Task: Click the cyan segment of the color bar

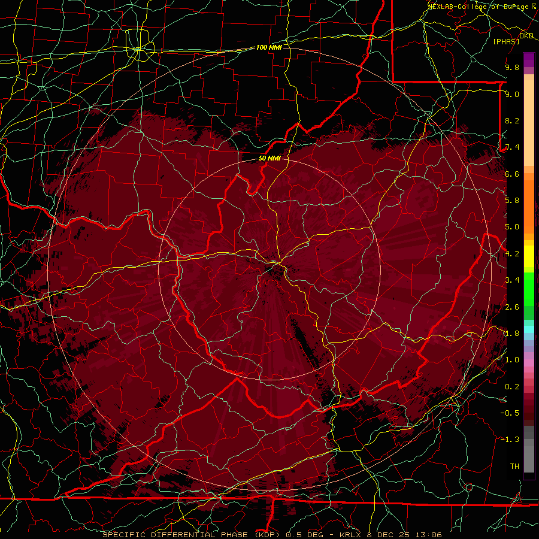Action: [529, 329]
